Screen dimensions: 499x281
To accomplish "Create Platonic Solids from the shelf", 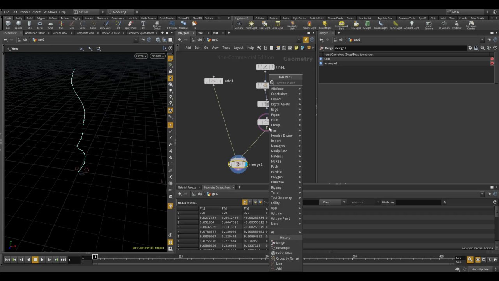I will 157,26.
